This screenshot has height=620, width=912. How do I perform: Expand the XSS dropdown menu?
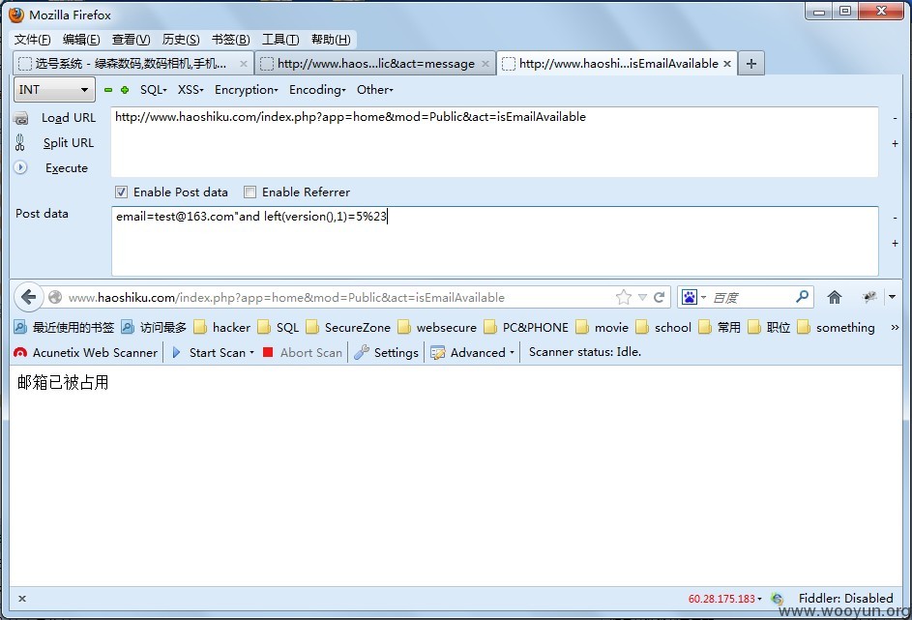(x=191, y=90)
